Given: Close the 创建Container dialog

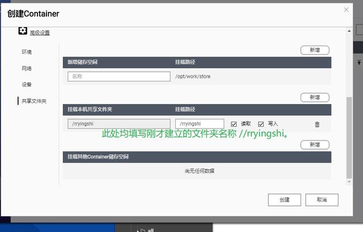Looking at the screenshot, I should (x=347, y=9).
